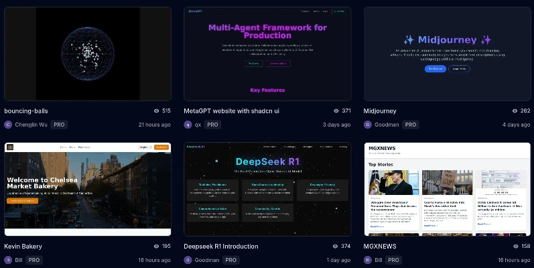
Task: Open the Chelsea Market Bakery preview image
Action: tap(88, 189)
